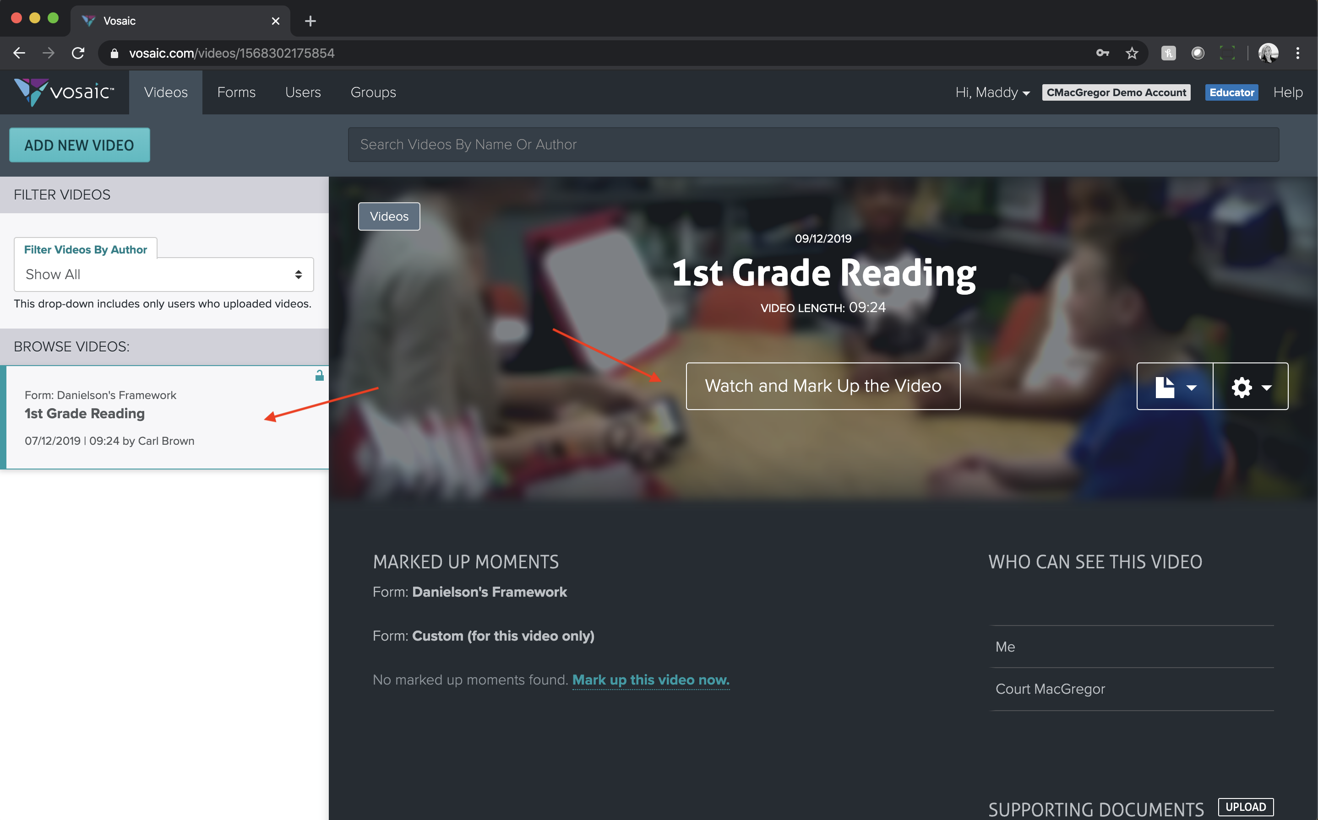
Task: Bookmark this page with the star
Action: (x=1132, y=53)
